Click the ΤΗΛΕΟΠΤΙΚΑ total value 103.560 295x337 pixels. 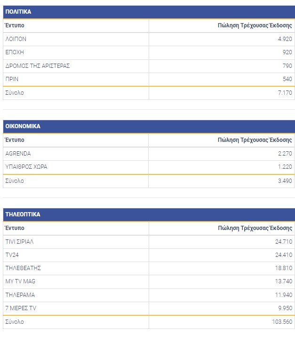coord(281,322)
